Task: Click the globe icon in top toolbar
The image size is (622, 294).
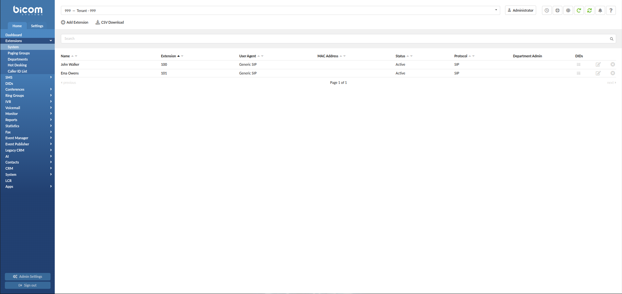Action: pyautogui.click(x=568, y=10)
